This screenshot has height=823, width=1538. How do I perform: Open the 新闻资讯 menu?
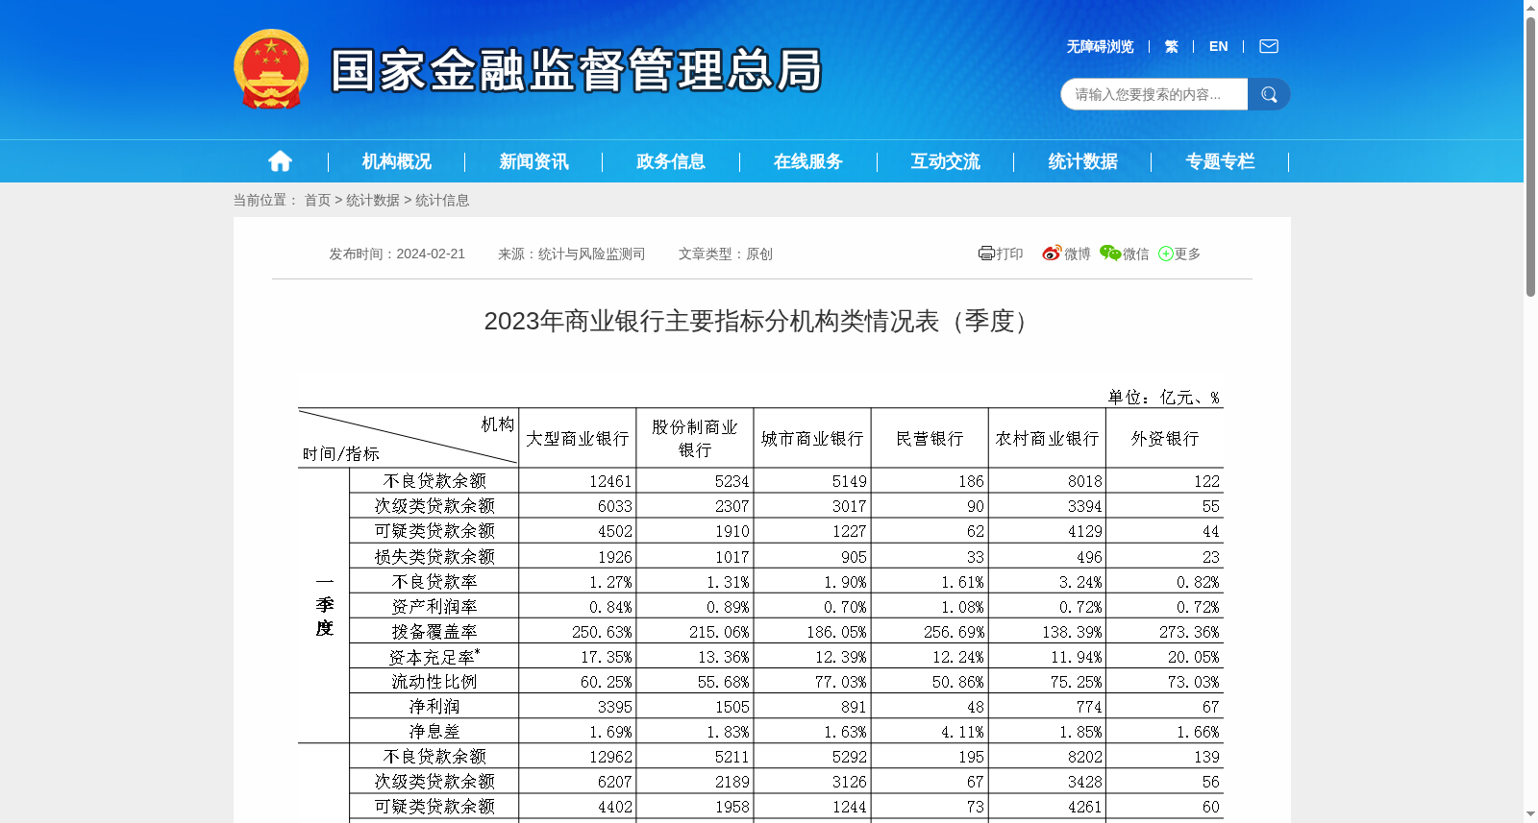pyautogui.click(x=533, y=161)
